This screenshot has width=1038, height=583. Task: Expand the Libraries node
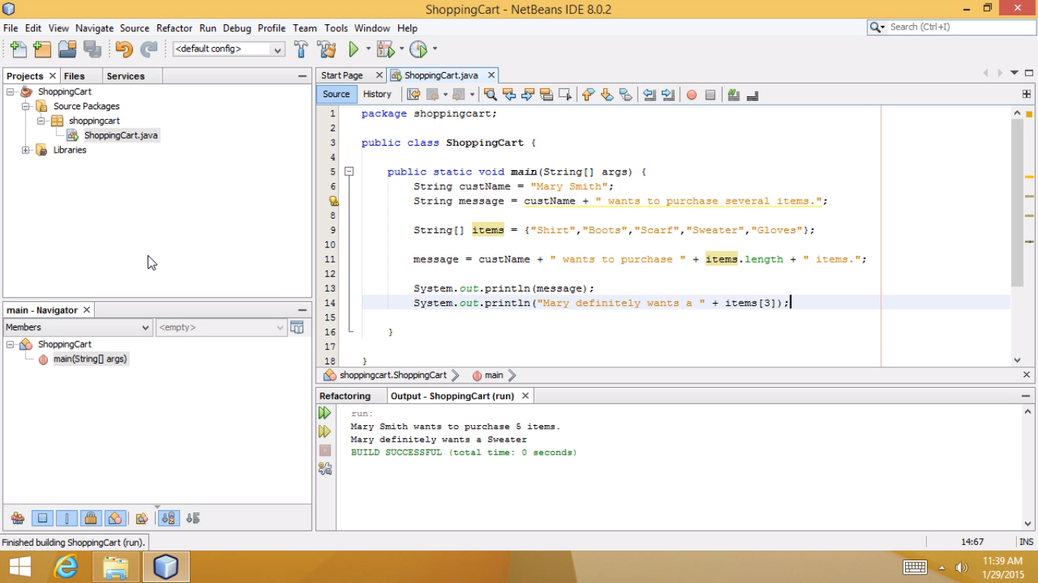[x=26, y=150]
